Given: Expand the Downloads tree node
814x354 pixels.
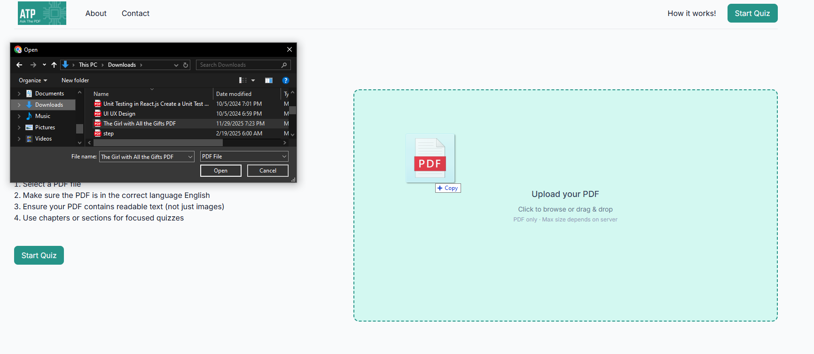Looking at the screenshot, I should (x=19, y=105).
